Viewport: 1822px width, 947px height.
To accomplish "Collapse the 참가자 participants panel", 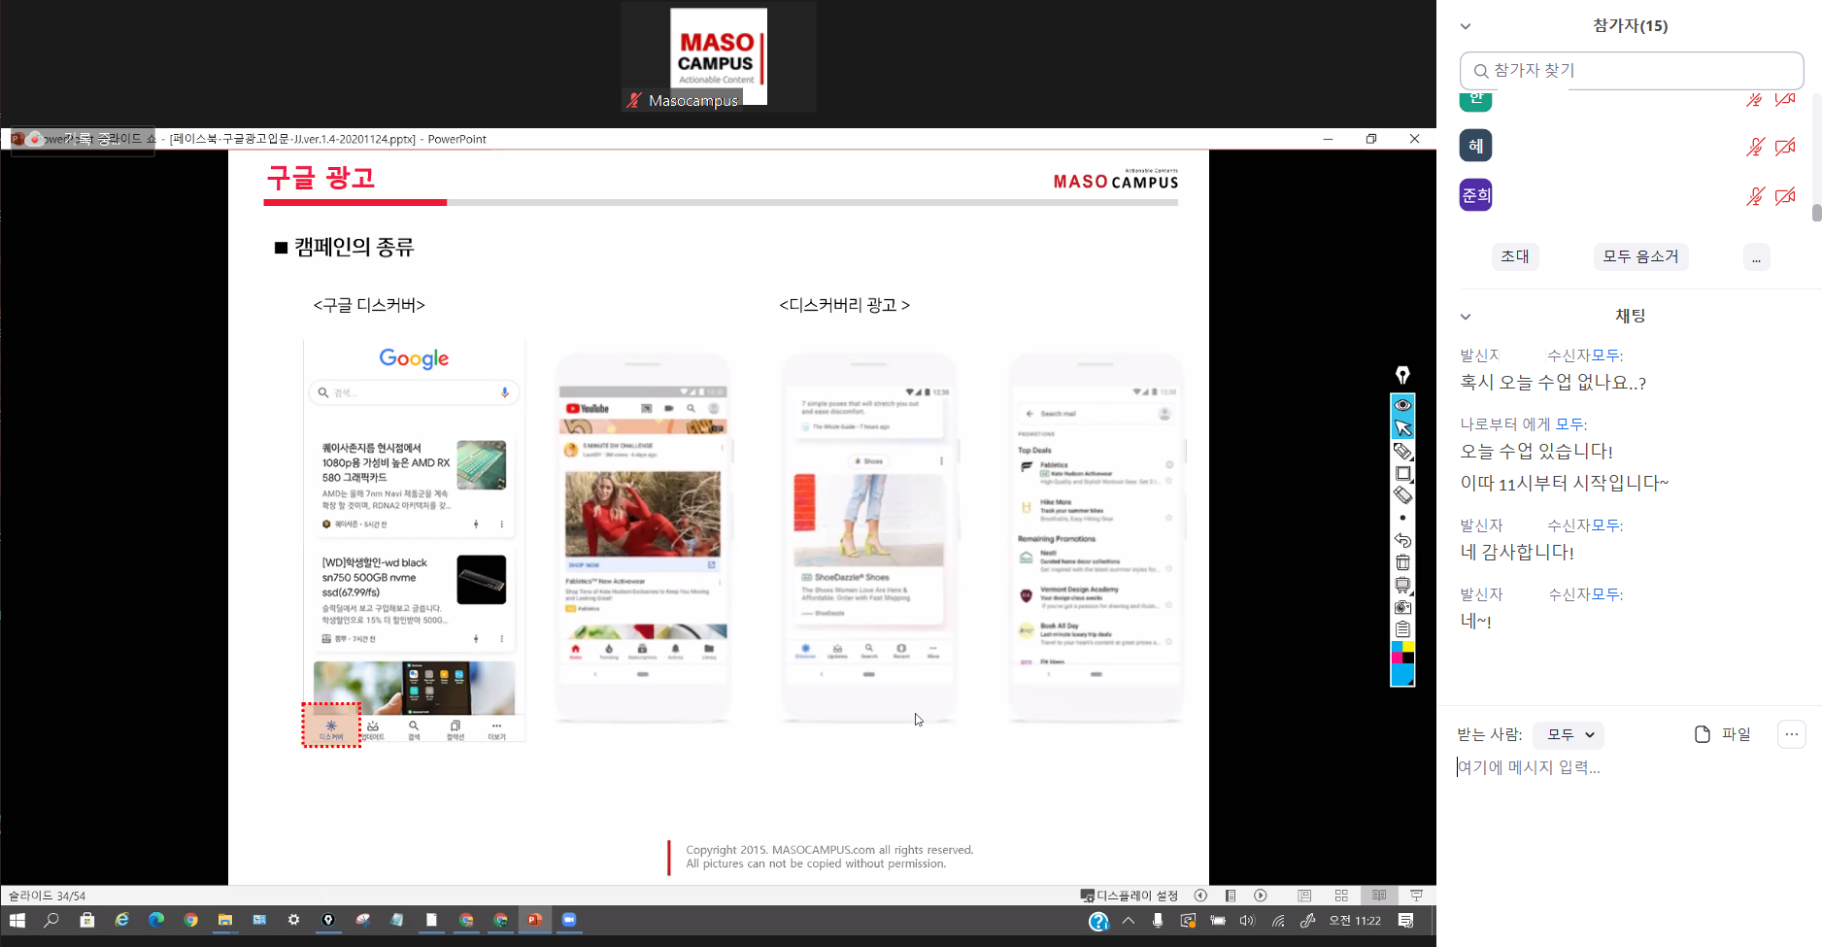I will [x=1466, y=26].
